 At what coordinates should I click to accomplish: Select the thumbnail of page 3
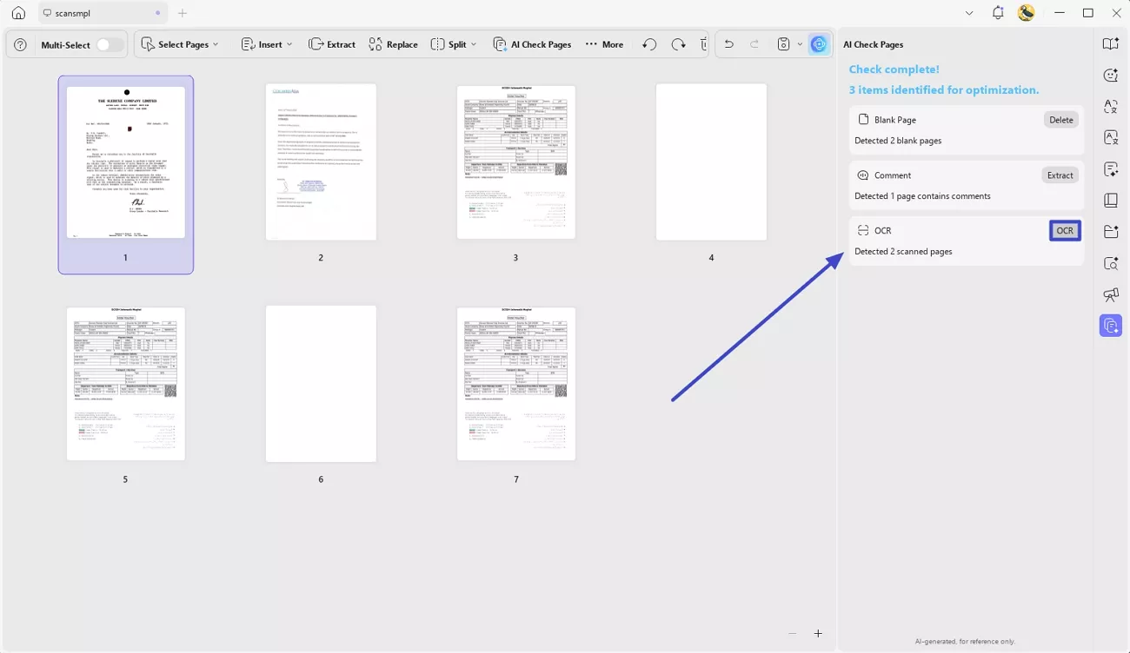coord(515,161)
